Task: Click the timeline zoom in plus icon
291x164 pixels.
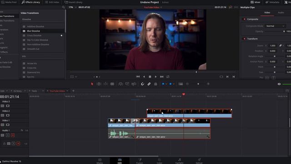Action: tap(208, 84)
